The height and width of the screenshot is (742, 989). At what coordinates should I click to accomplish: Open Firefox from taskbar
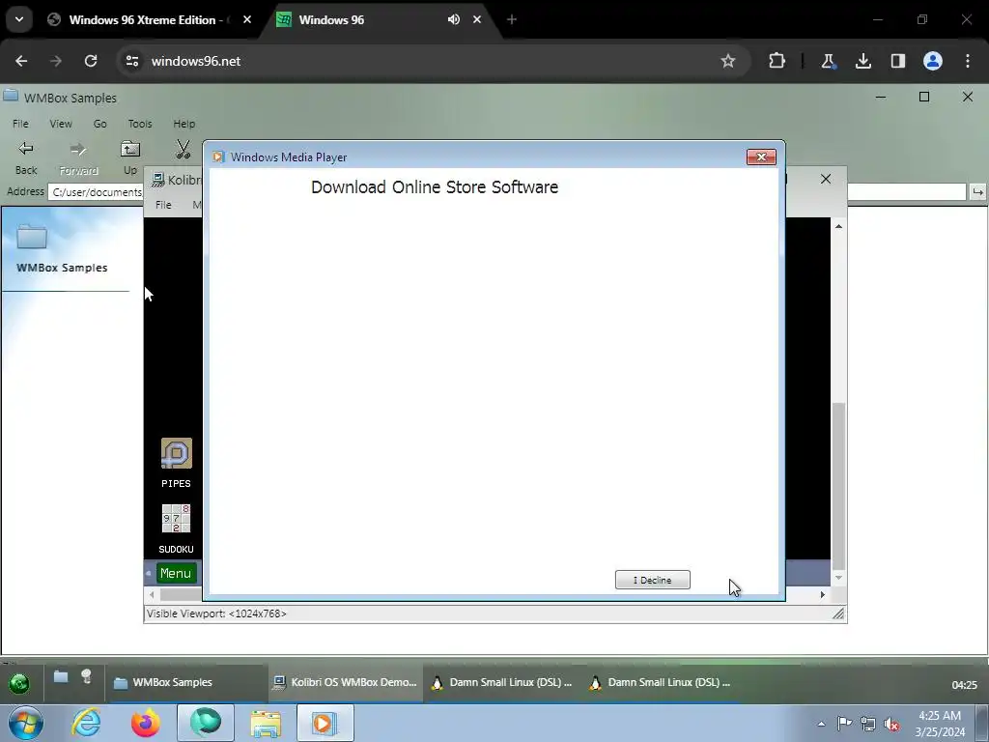145,723
